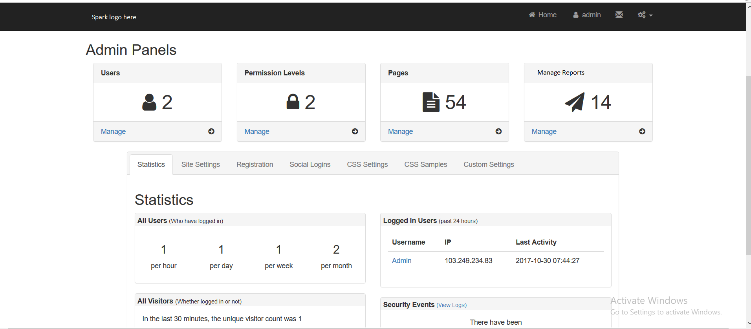Screen dimensions: 751x329
Task: Open the admin account link in navbar
Action: tap(587, 15)
